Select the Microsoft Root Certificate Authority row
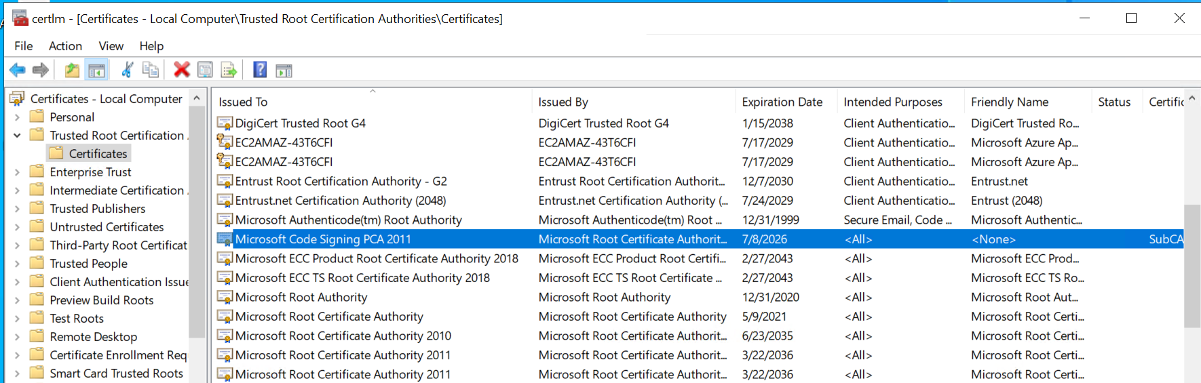1201x383 pixels. [699, 317]
